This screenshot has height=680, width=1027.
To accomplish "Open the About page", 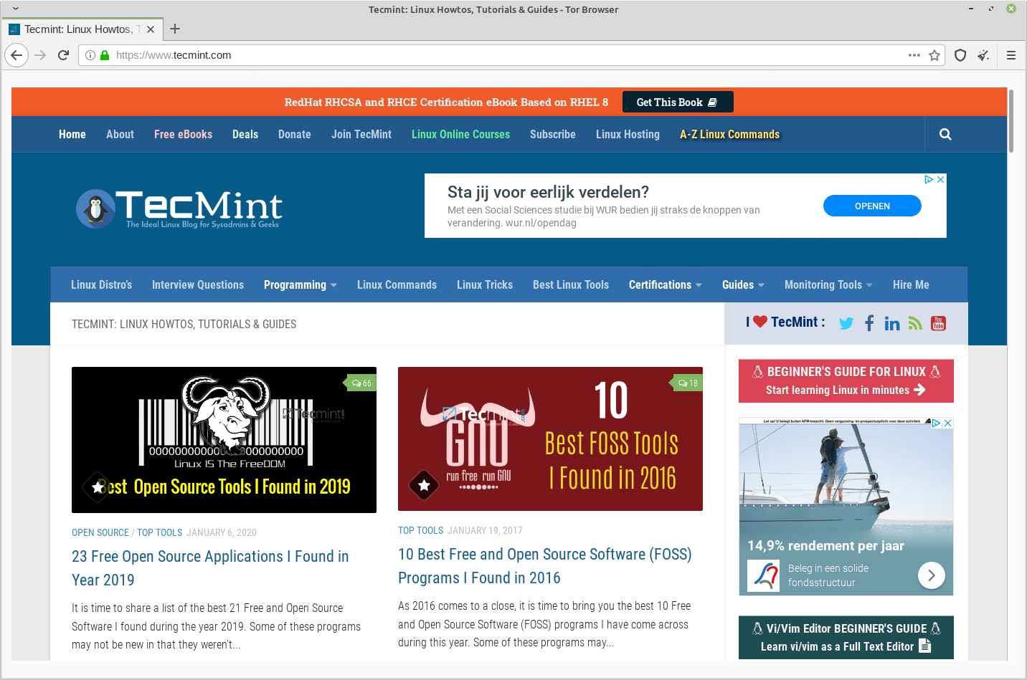I will coord(120,134).
